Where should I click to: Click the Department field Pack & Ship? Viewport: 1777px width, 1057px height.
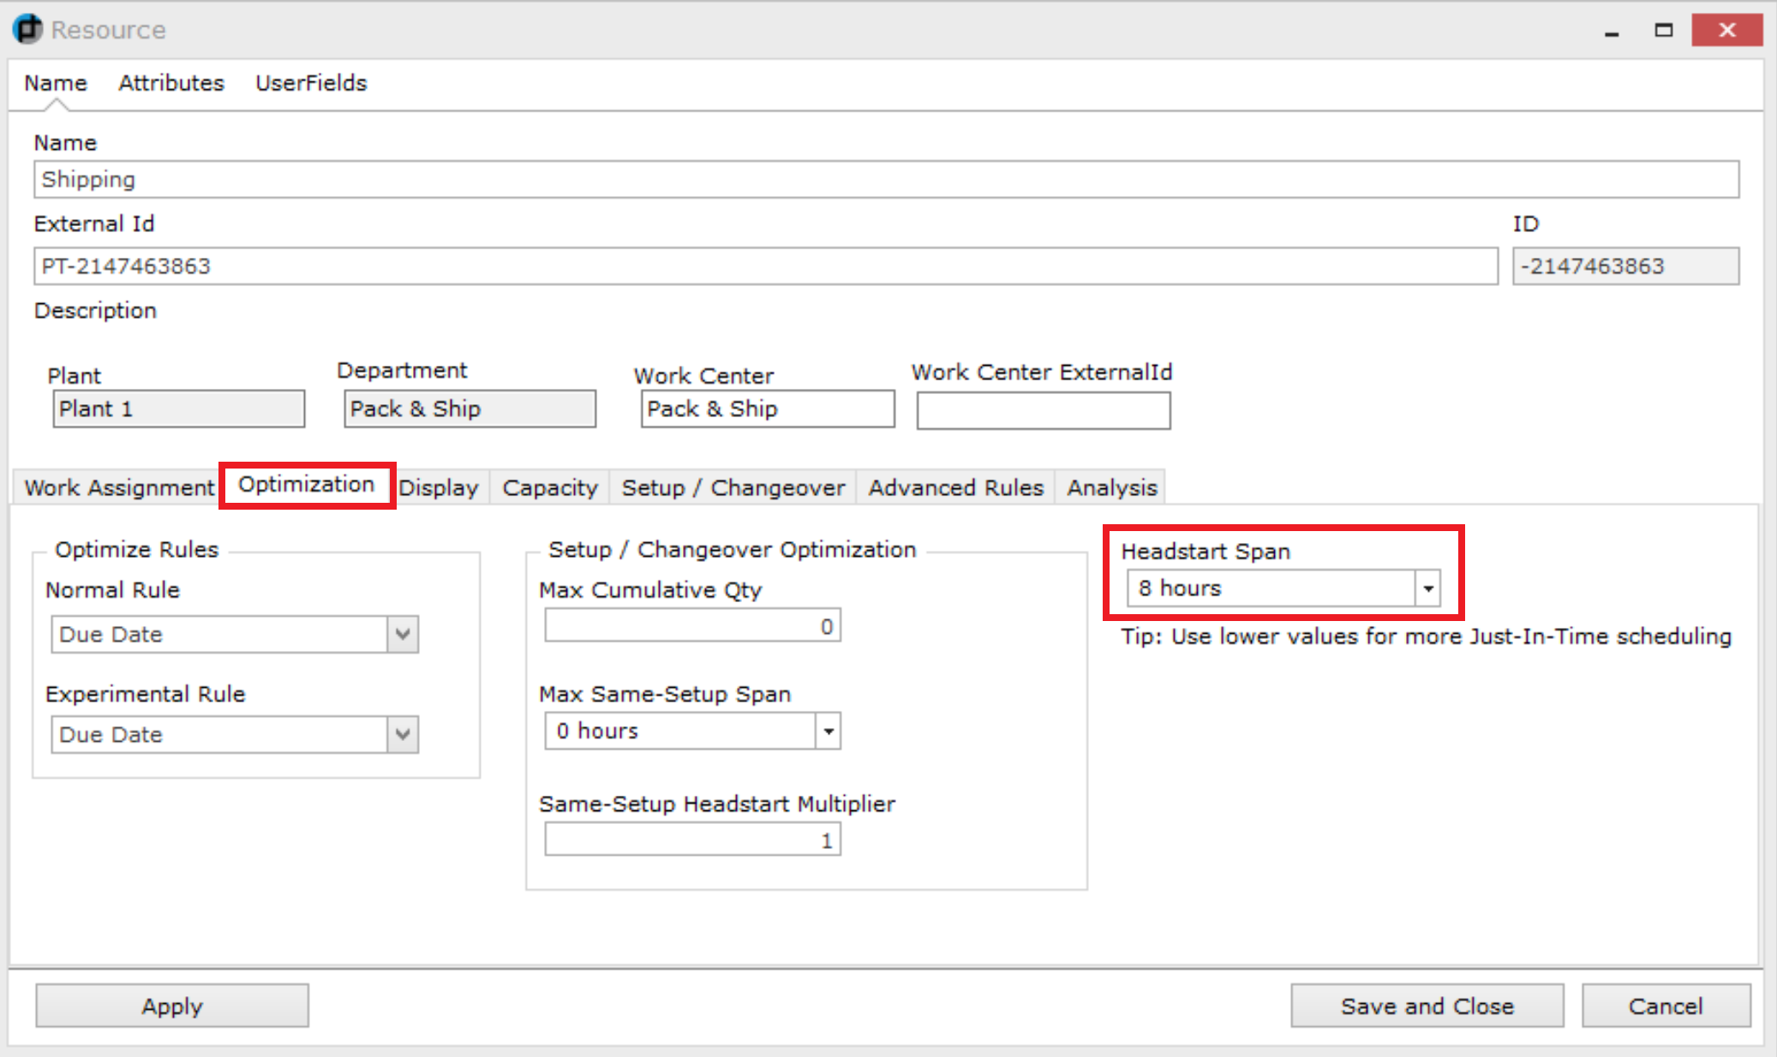coord(470,409)
